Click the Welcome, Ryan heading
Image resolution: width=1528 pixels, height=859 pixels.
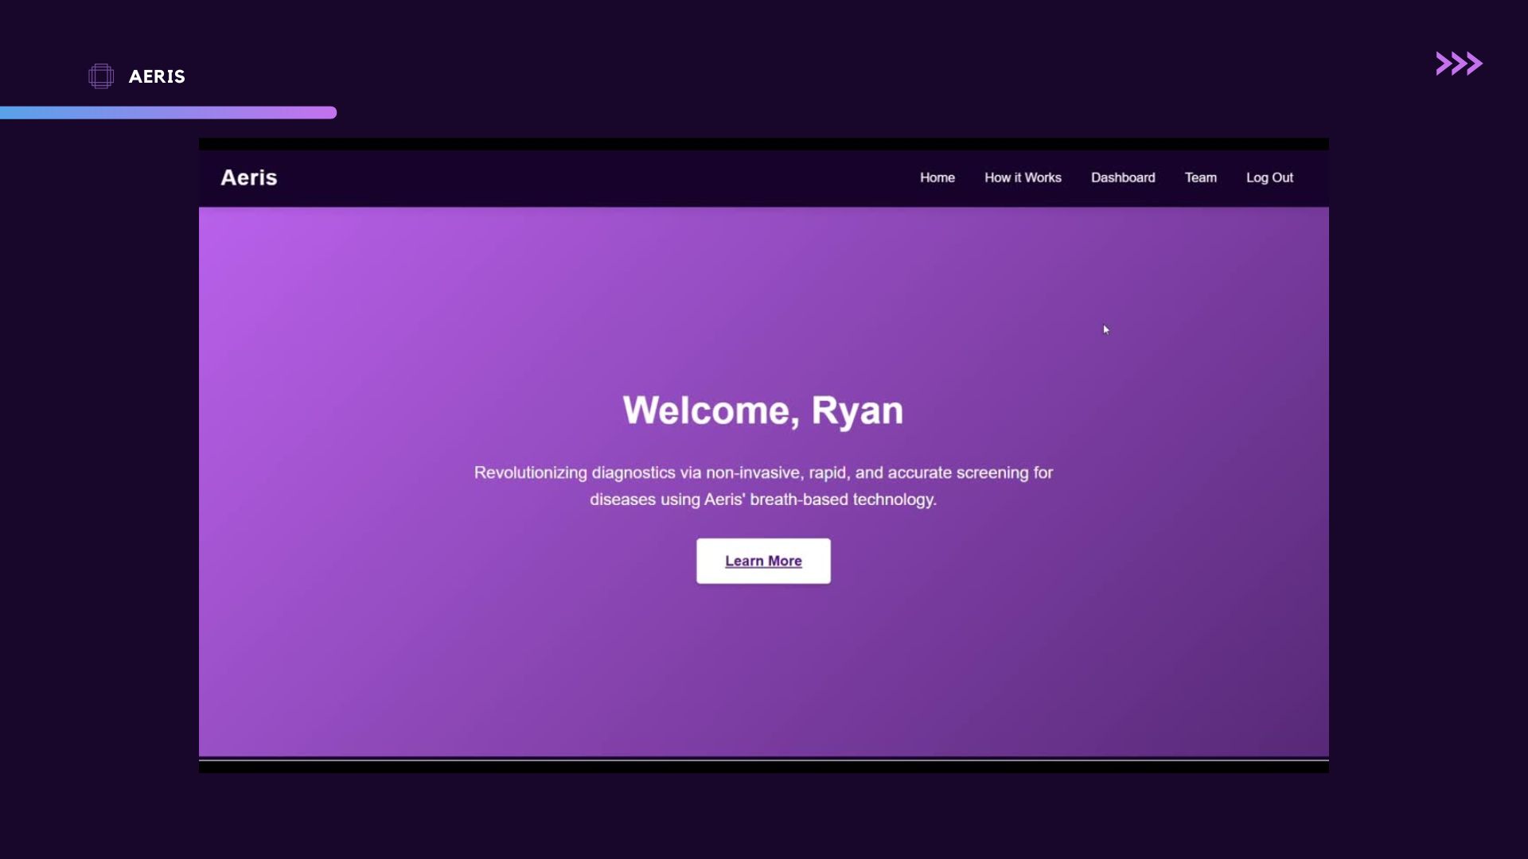point(762,410)
